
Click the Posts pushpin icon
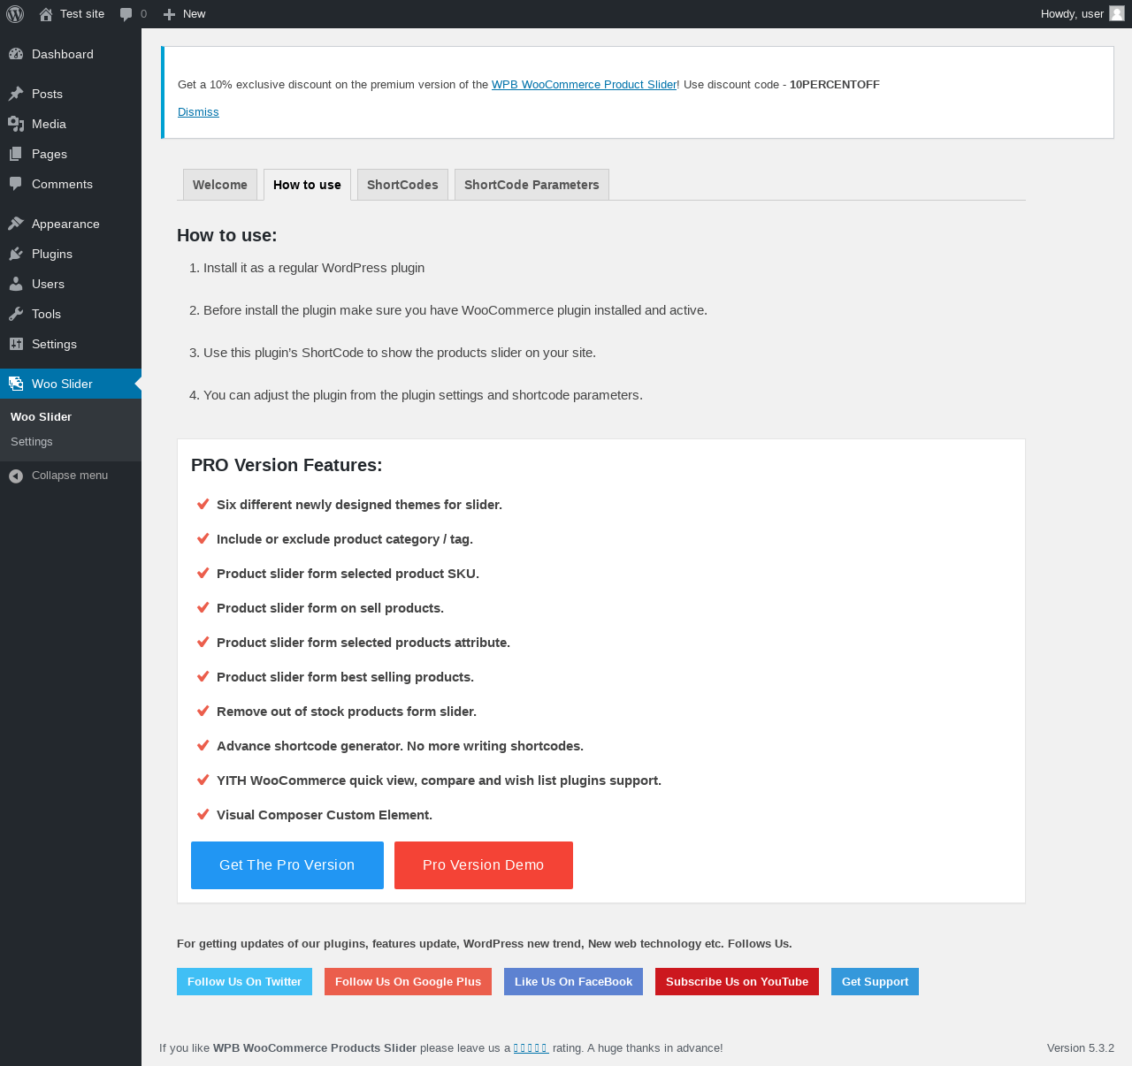[x=16, y=94]
